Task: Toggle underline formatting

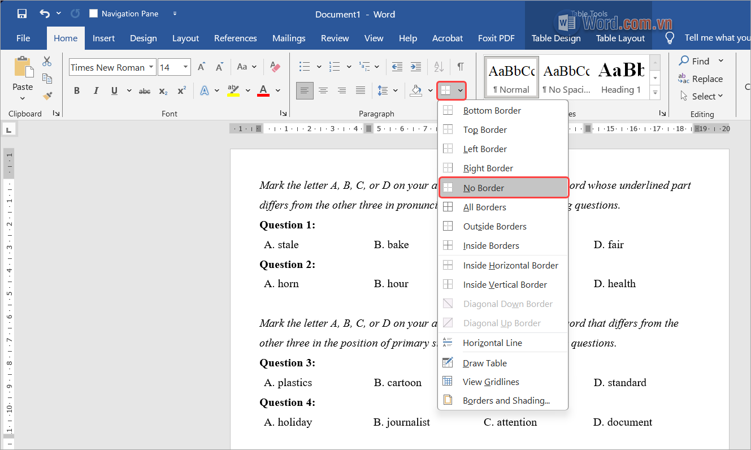Action: 114,90
